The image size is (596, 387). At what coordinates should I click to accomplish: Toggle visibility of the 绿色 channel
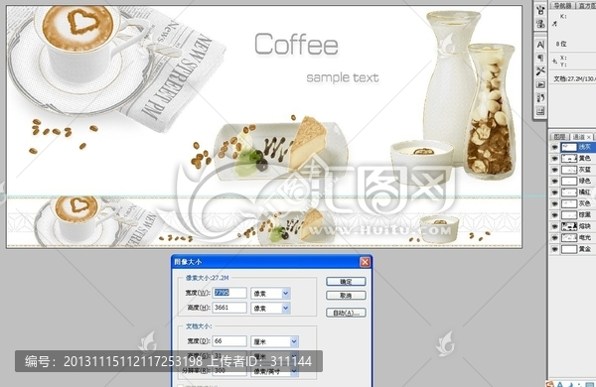[x=554, y=181]
